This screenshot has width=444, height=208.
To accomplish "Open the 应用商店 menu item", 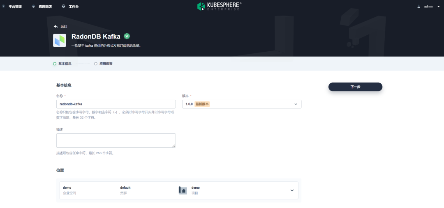I will 45,7.
